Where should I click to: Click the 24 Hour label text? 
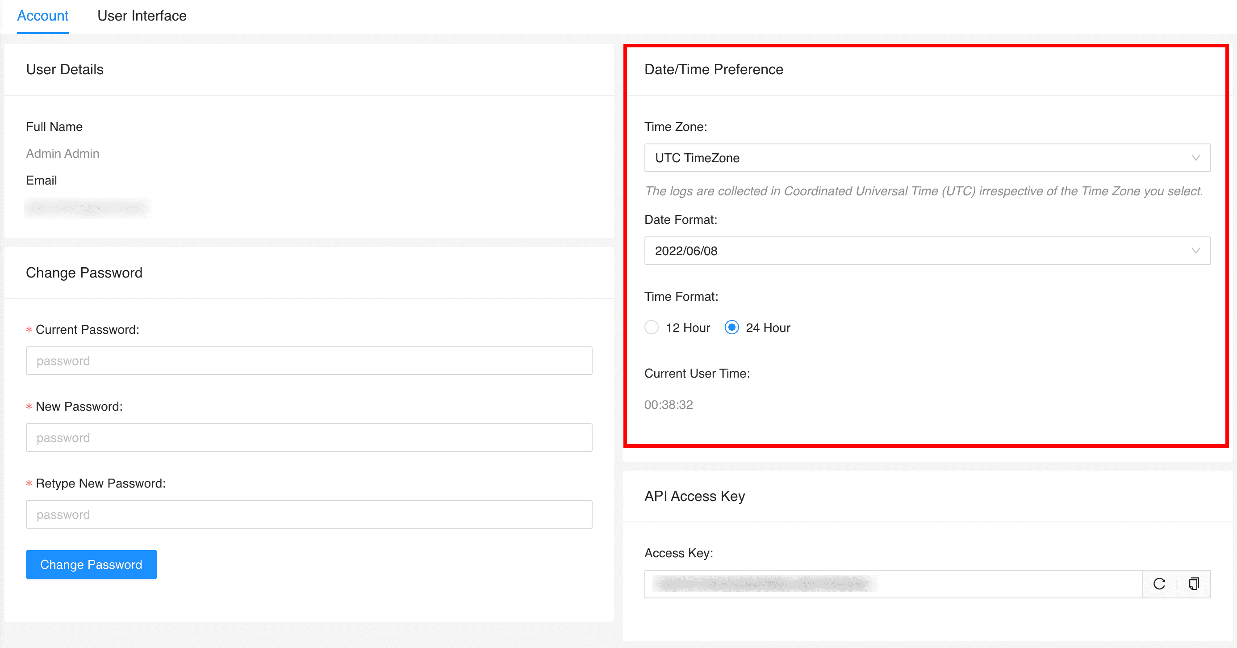click(x=768, y=328)
